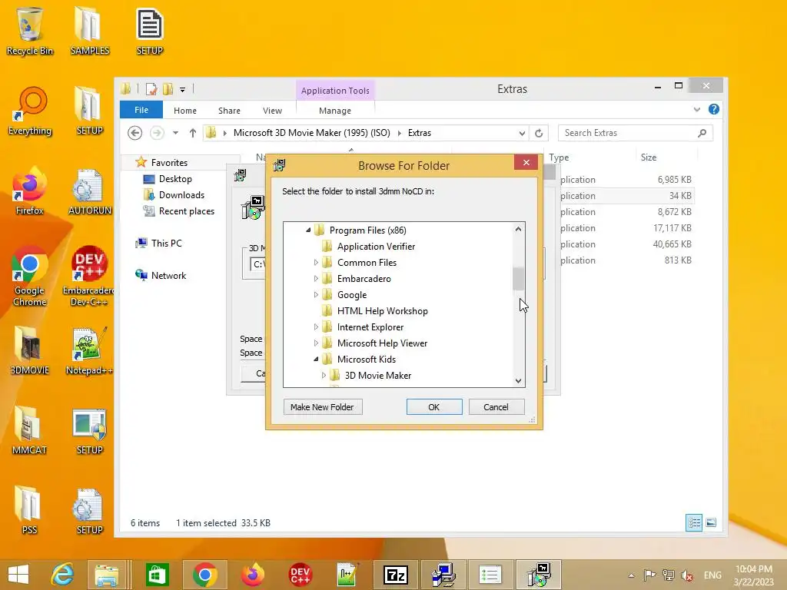Switch to the Home ribbon tab
787x590 pixels.
tap(185, 111)
